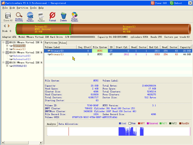Expand the Primary(1) tree node
This screenshot has height=145, width=193.
pos(7,49)
